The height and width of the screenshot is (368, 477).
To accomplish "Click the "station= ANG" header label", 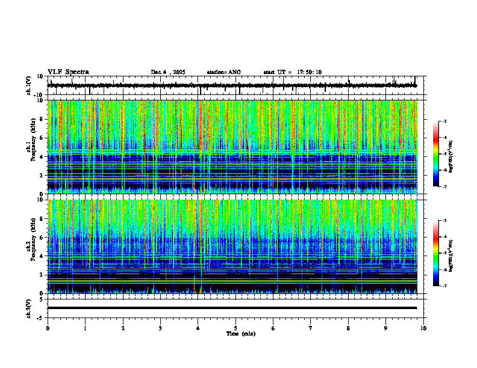I will click(x=223, y=72).
